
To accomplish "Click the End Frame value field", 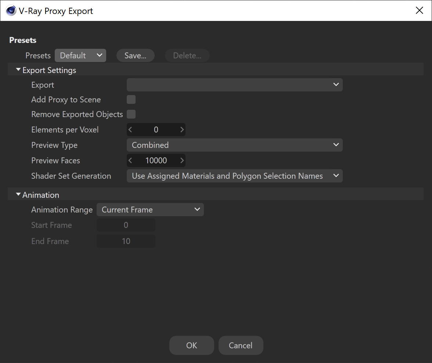I will (126, 241).
